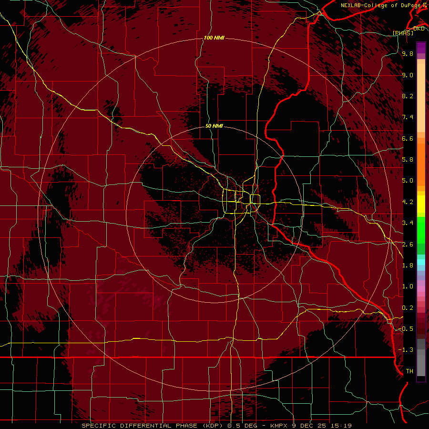Image resolution: width=429 pixels, height=429 pixels.
Task: Click the large orange band in the color scale
Action: pyautogui.click(x=421, y=164)
